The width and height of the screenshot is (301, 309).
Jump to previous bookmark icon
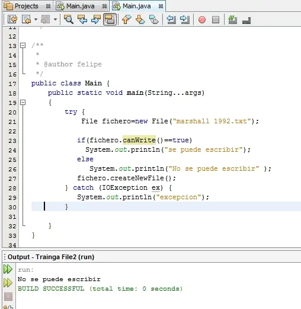click(126, 20)
